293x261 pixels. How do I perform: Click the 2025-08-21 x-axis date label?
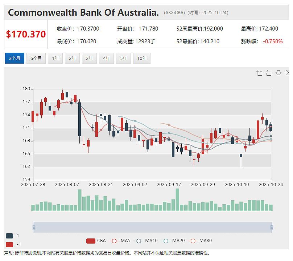(101, 185)
